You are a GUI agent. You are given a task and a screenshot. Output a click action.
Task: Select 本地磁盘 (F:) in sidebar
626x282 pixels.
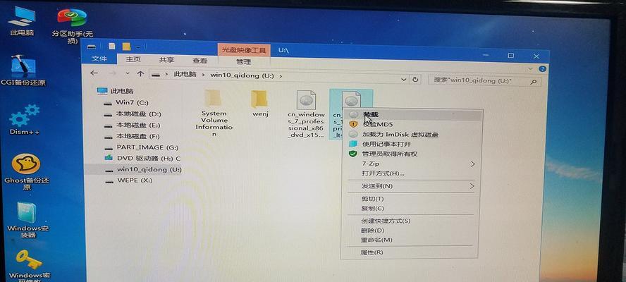click(132, 136)
